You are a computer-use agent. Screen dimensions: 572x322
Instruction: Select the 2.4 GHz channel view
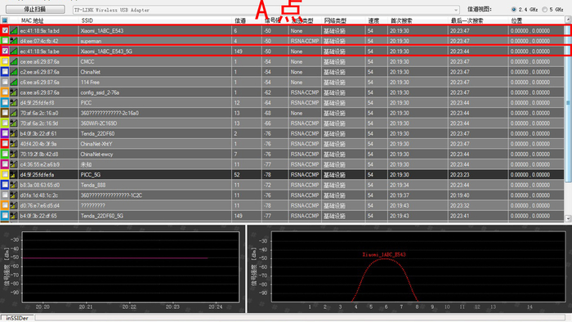(514, 10)
